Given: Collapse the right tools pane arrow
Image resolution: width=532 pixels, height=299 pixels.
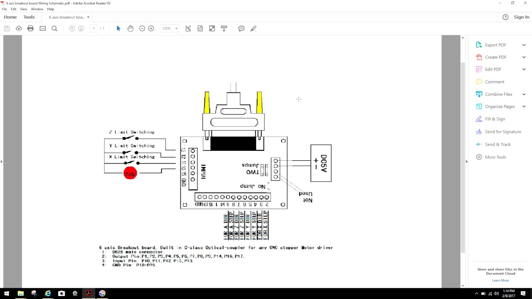Looking at the screenshot, I should click(466, 161).
